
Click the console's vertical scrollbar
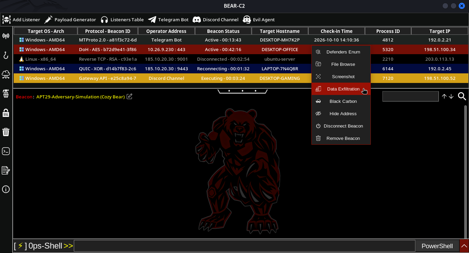[466, 171]
